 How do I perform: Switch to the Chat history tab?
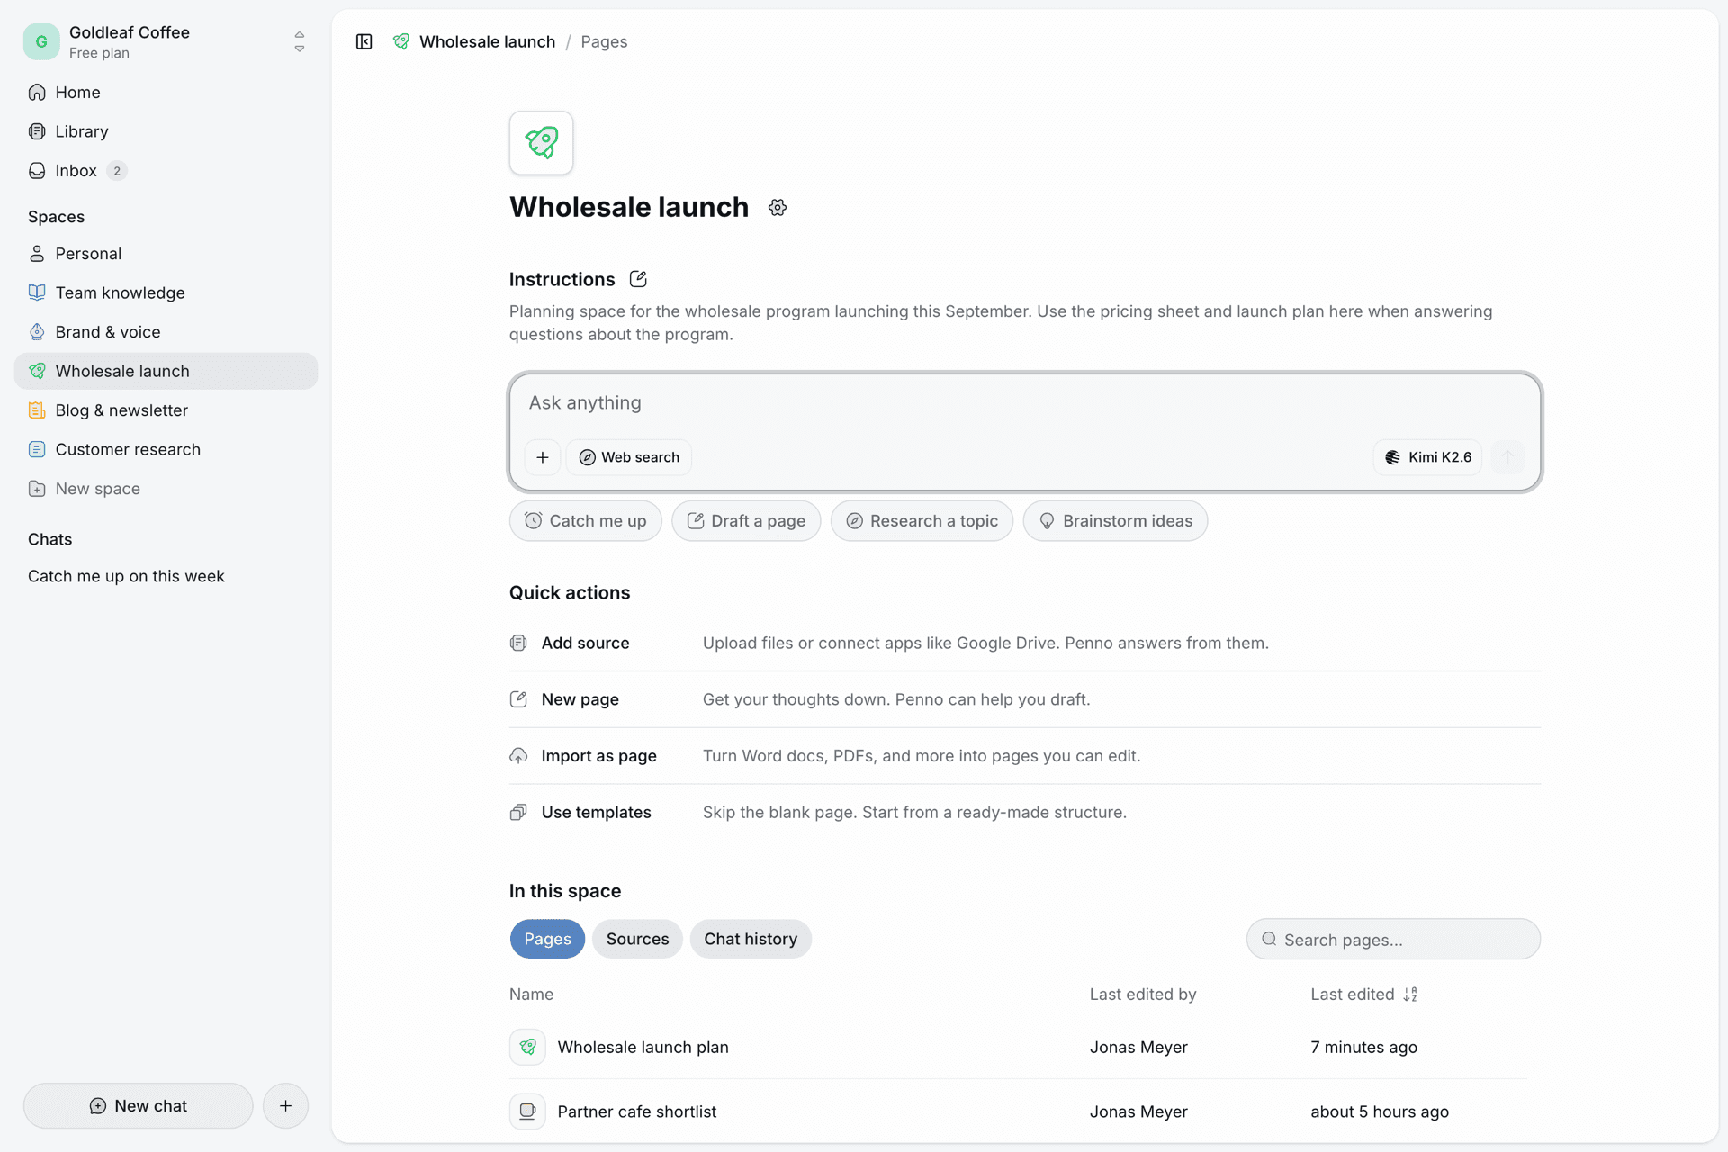click(x=751, y=939)
